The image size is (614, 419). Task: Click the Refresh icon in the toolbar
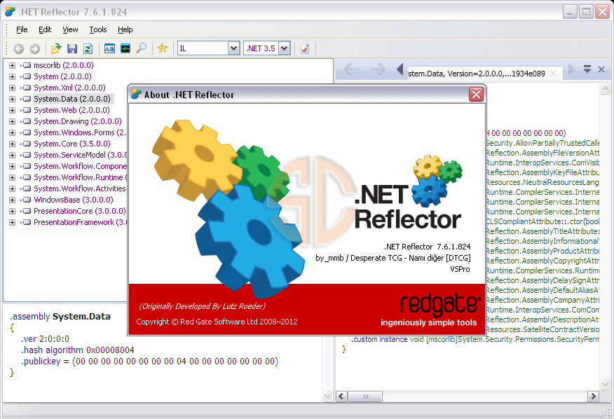(88, 48)
